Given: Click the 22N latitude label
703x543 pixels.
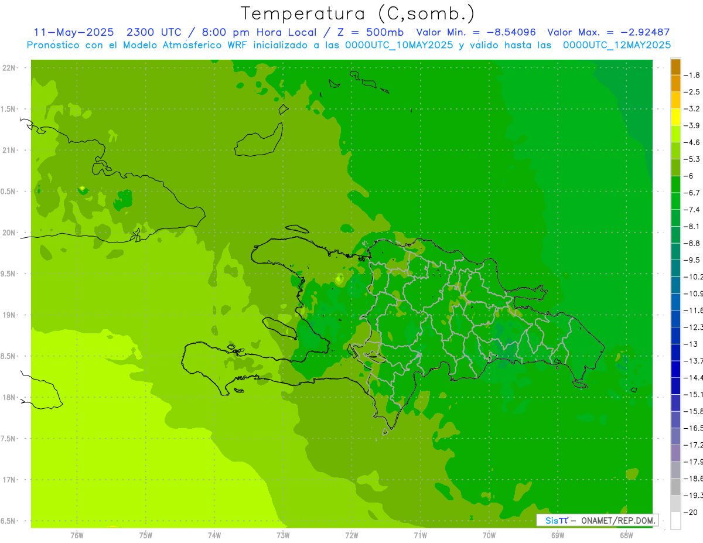Looking at the screenshot, I should [9, 68].
